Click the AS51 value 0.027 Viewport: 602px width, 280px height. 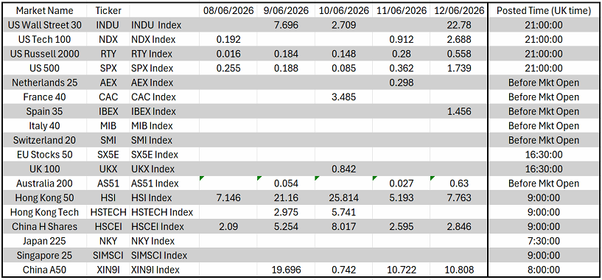pos(401,183)
